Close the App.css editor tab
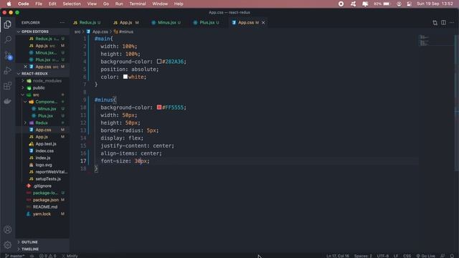This screenshot has width=459, height=258. 263,22
